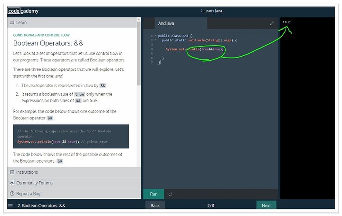The height and width of the screenshot is (216, 342).
Task: Click the back chevron beside Learn Java
Action: (x=201, y=10)
